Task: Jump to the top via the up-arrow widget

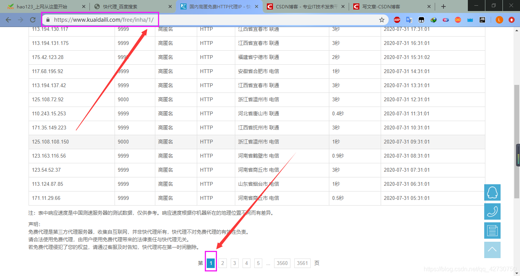Action: [492, 250]
